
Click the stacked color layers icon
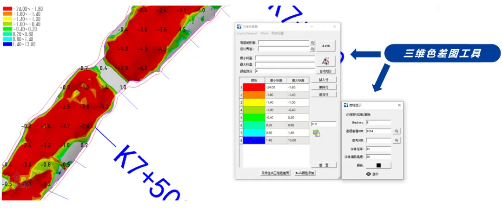(317, 133)
